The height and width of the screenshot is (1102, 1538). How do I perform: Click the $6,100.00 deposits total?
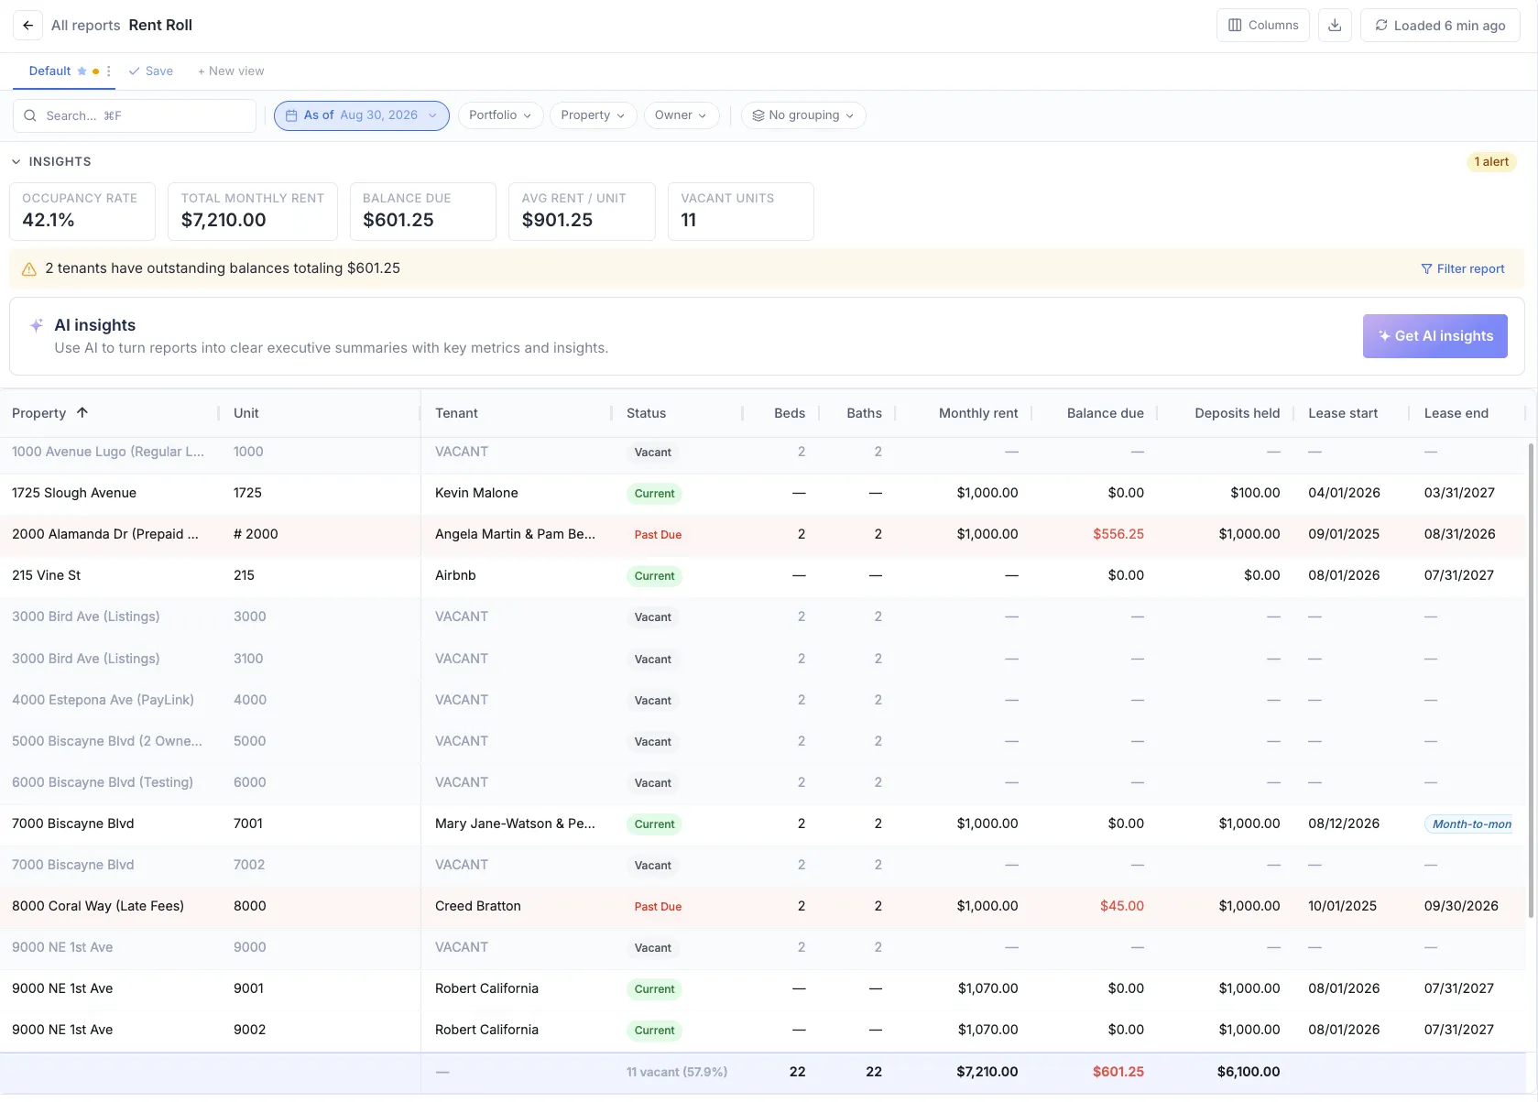click(x=1249, y=1072)
